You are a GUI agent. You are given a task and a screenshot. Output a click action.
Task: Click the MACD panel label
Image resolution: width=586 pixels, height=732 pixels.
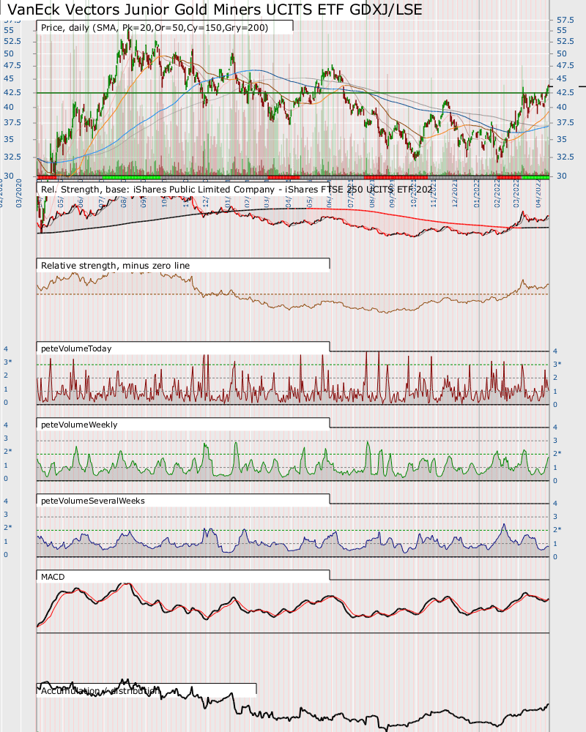click(x=53, y=577)
